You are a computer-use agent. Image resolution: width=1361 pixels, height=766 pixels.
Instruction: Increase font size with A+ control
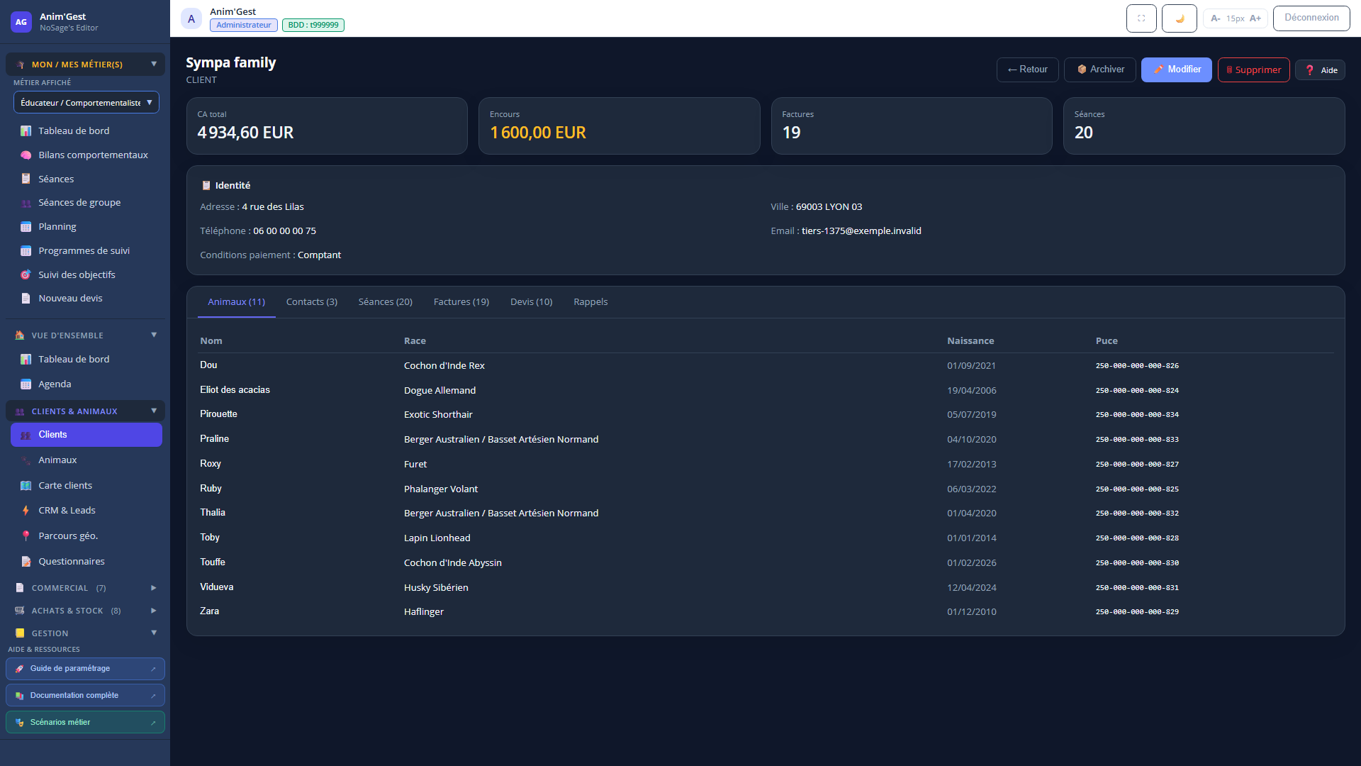tap(1255, 18)
